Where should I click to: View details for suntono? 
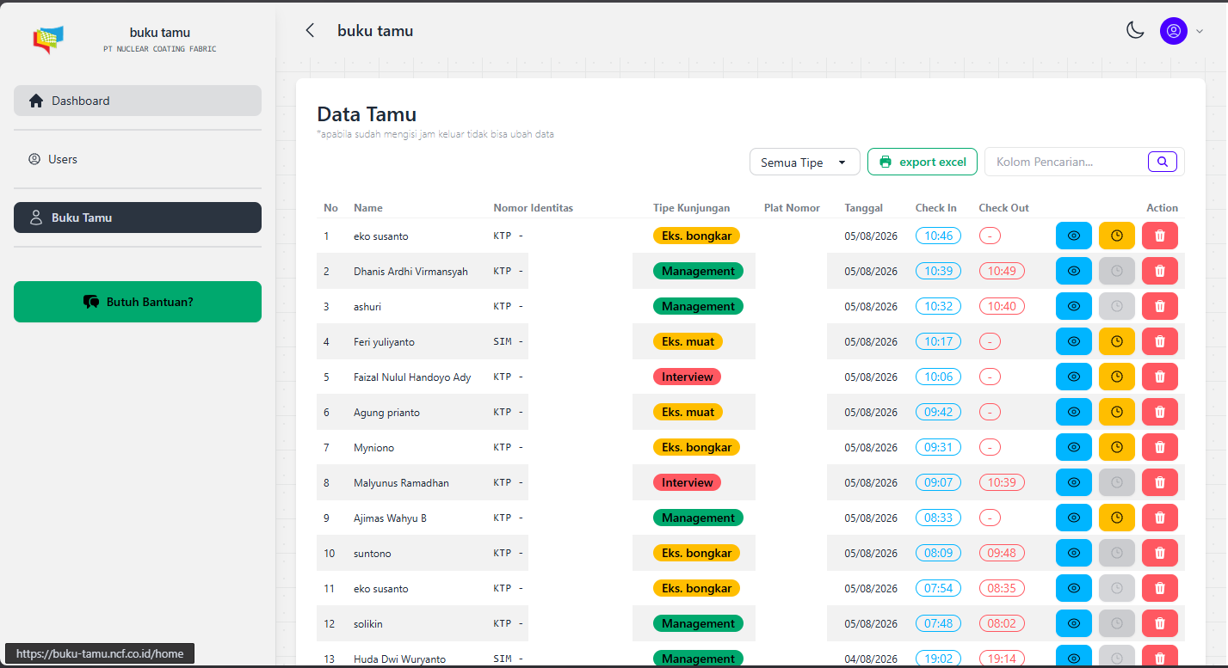click(1074, 553)
